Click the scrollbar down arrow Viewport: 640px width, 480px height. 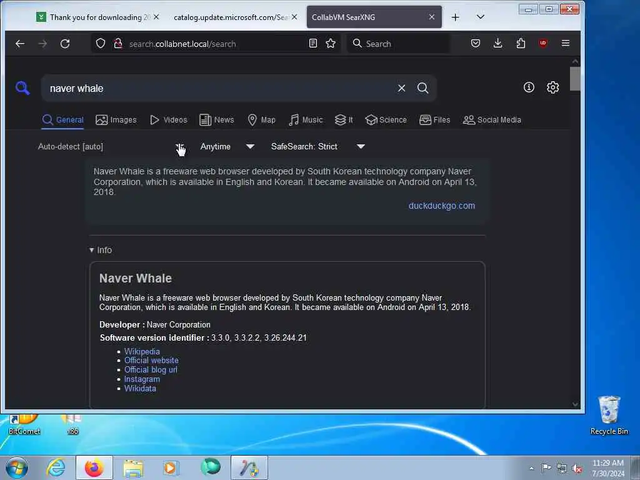pyautogui.click(x=575, y=404)
